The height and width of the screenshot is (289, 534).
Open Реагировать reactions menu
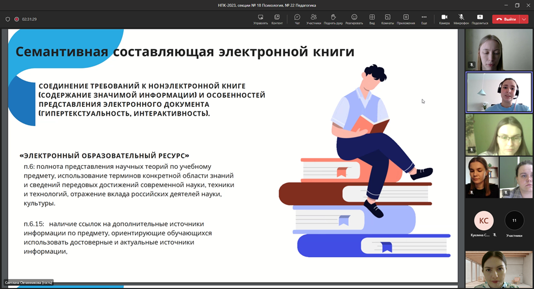[354, 19]
